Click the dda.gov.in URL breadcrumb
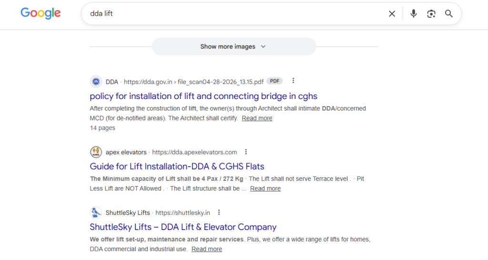The height and width of the screenshot is (260, 488). (x=193, y=82)
